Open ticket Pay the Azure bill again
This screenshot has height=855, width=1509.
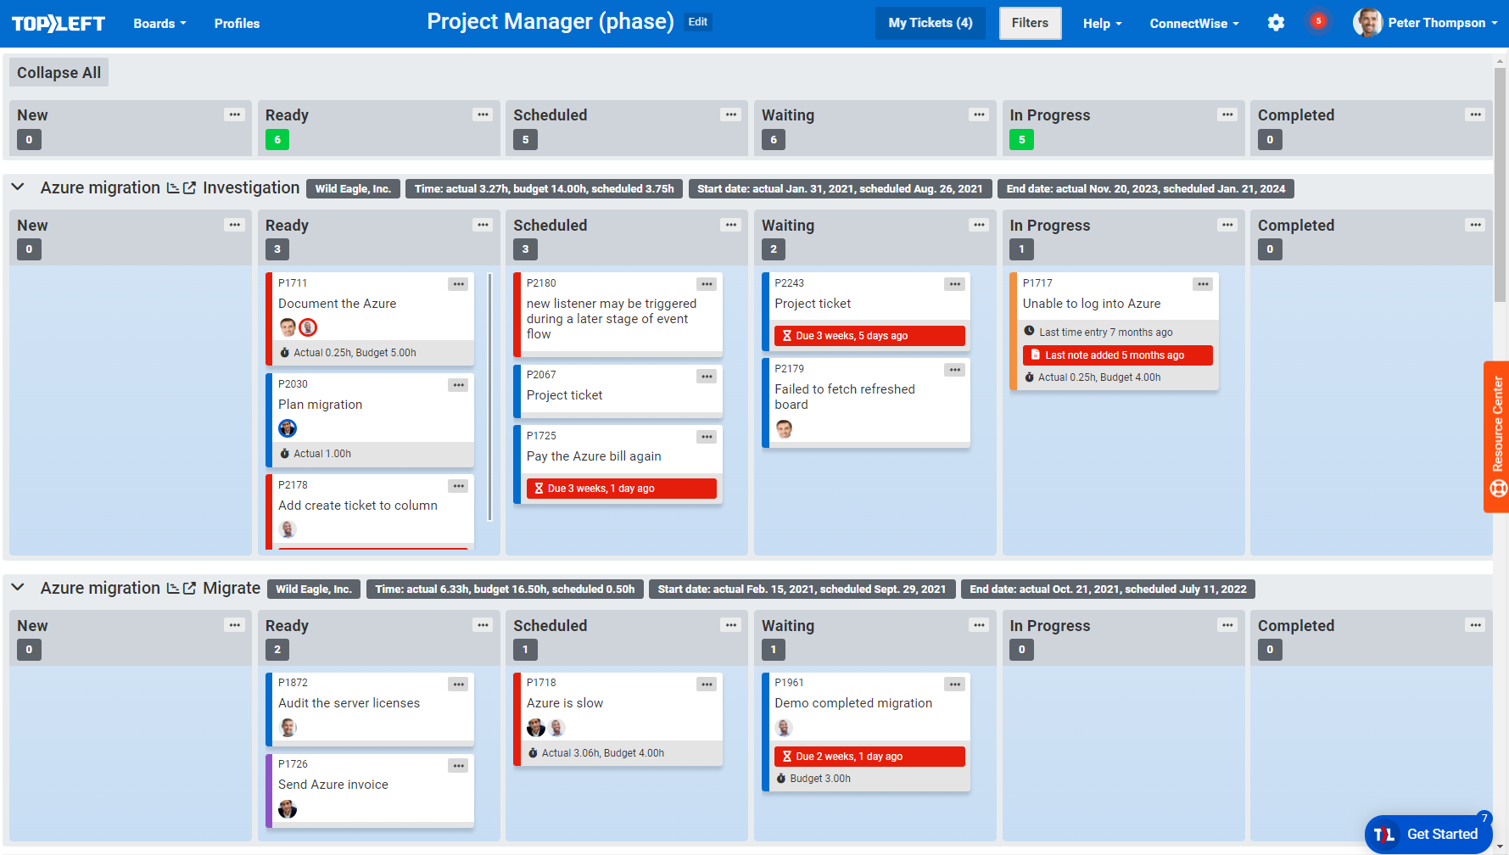click(x=594, y=456)
